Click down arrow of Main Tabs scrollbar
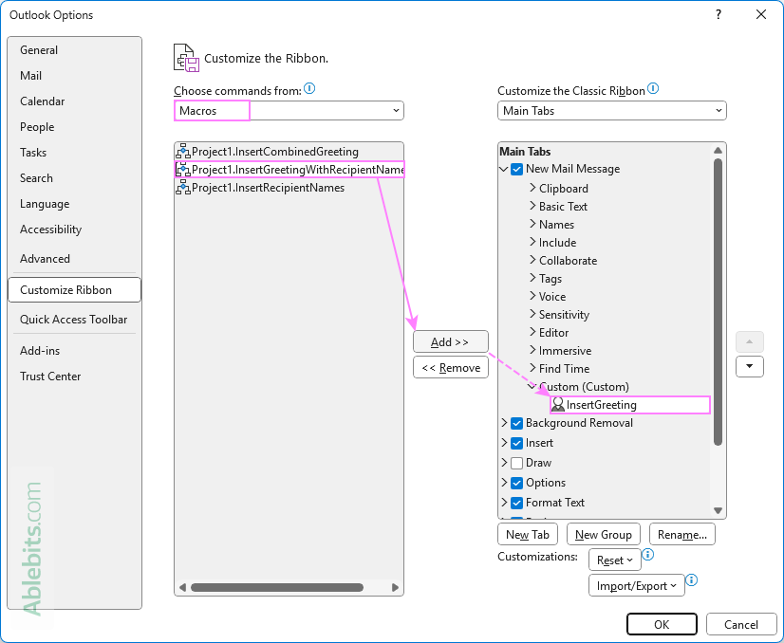This screenshot has height=643, width=784. pyautogui.click(x=718, y=510)
